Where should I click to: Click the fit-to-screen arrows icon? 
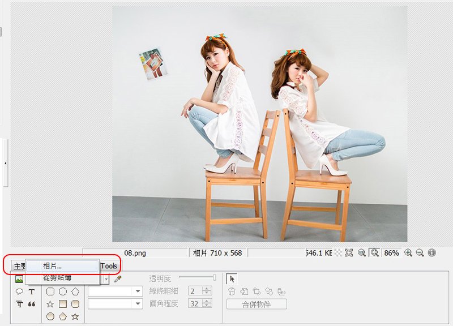click(349, 253)
